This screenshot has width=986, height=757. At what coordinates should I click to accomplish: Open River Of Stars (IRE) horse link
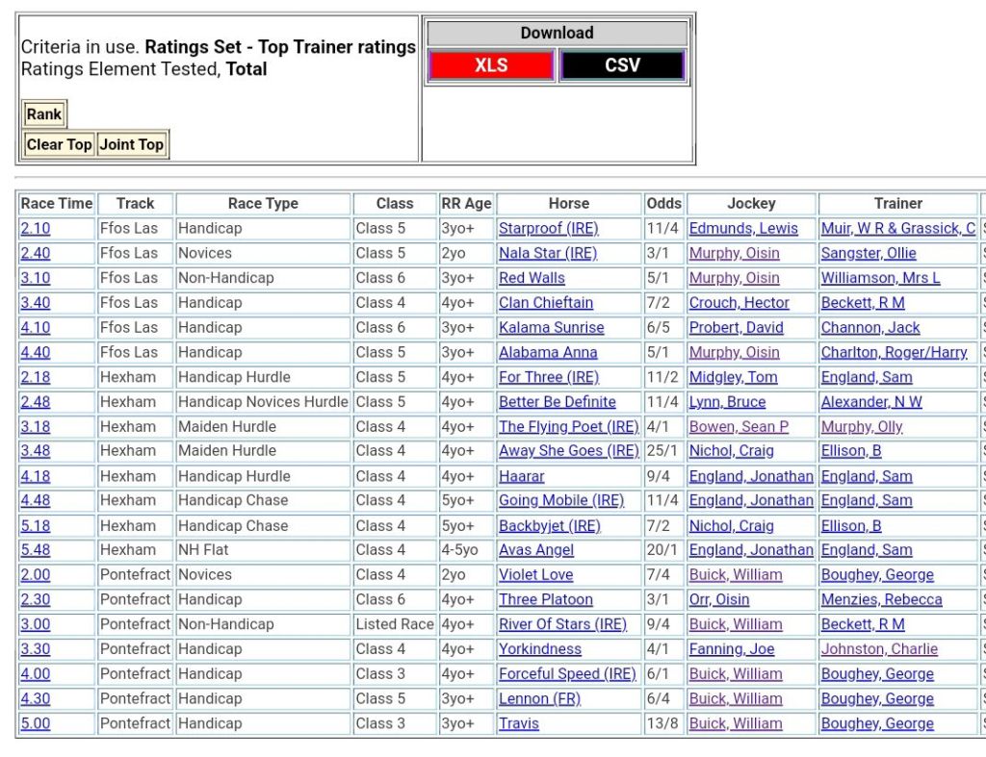[x=562, y=624]
